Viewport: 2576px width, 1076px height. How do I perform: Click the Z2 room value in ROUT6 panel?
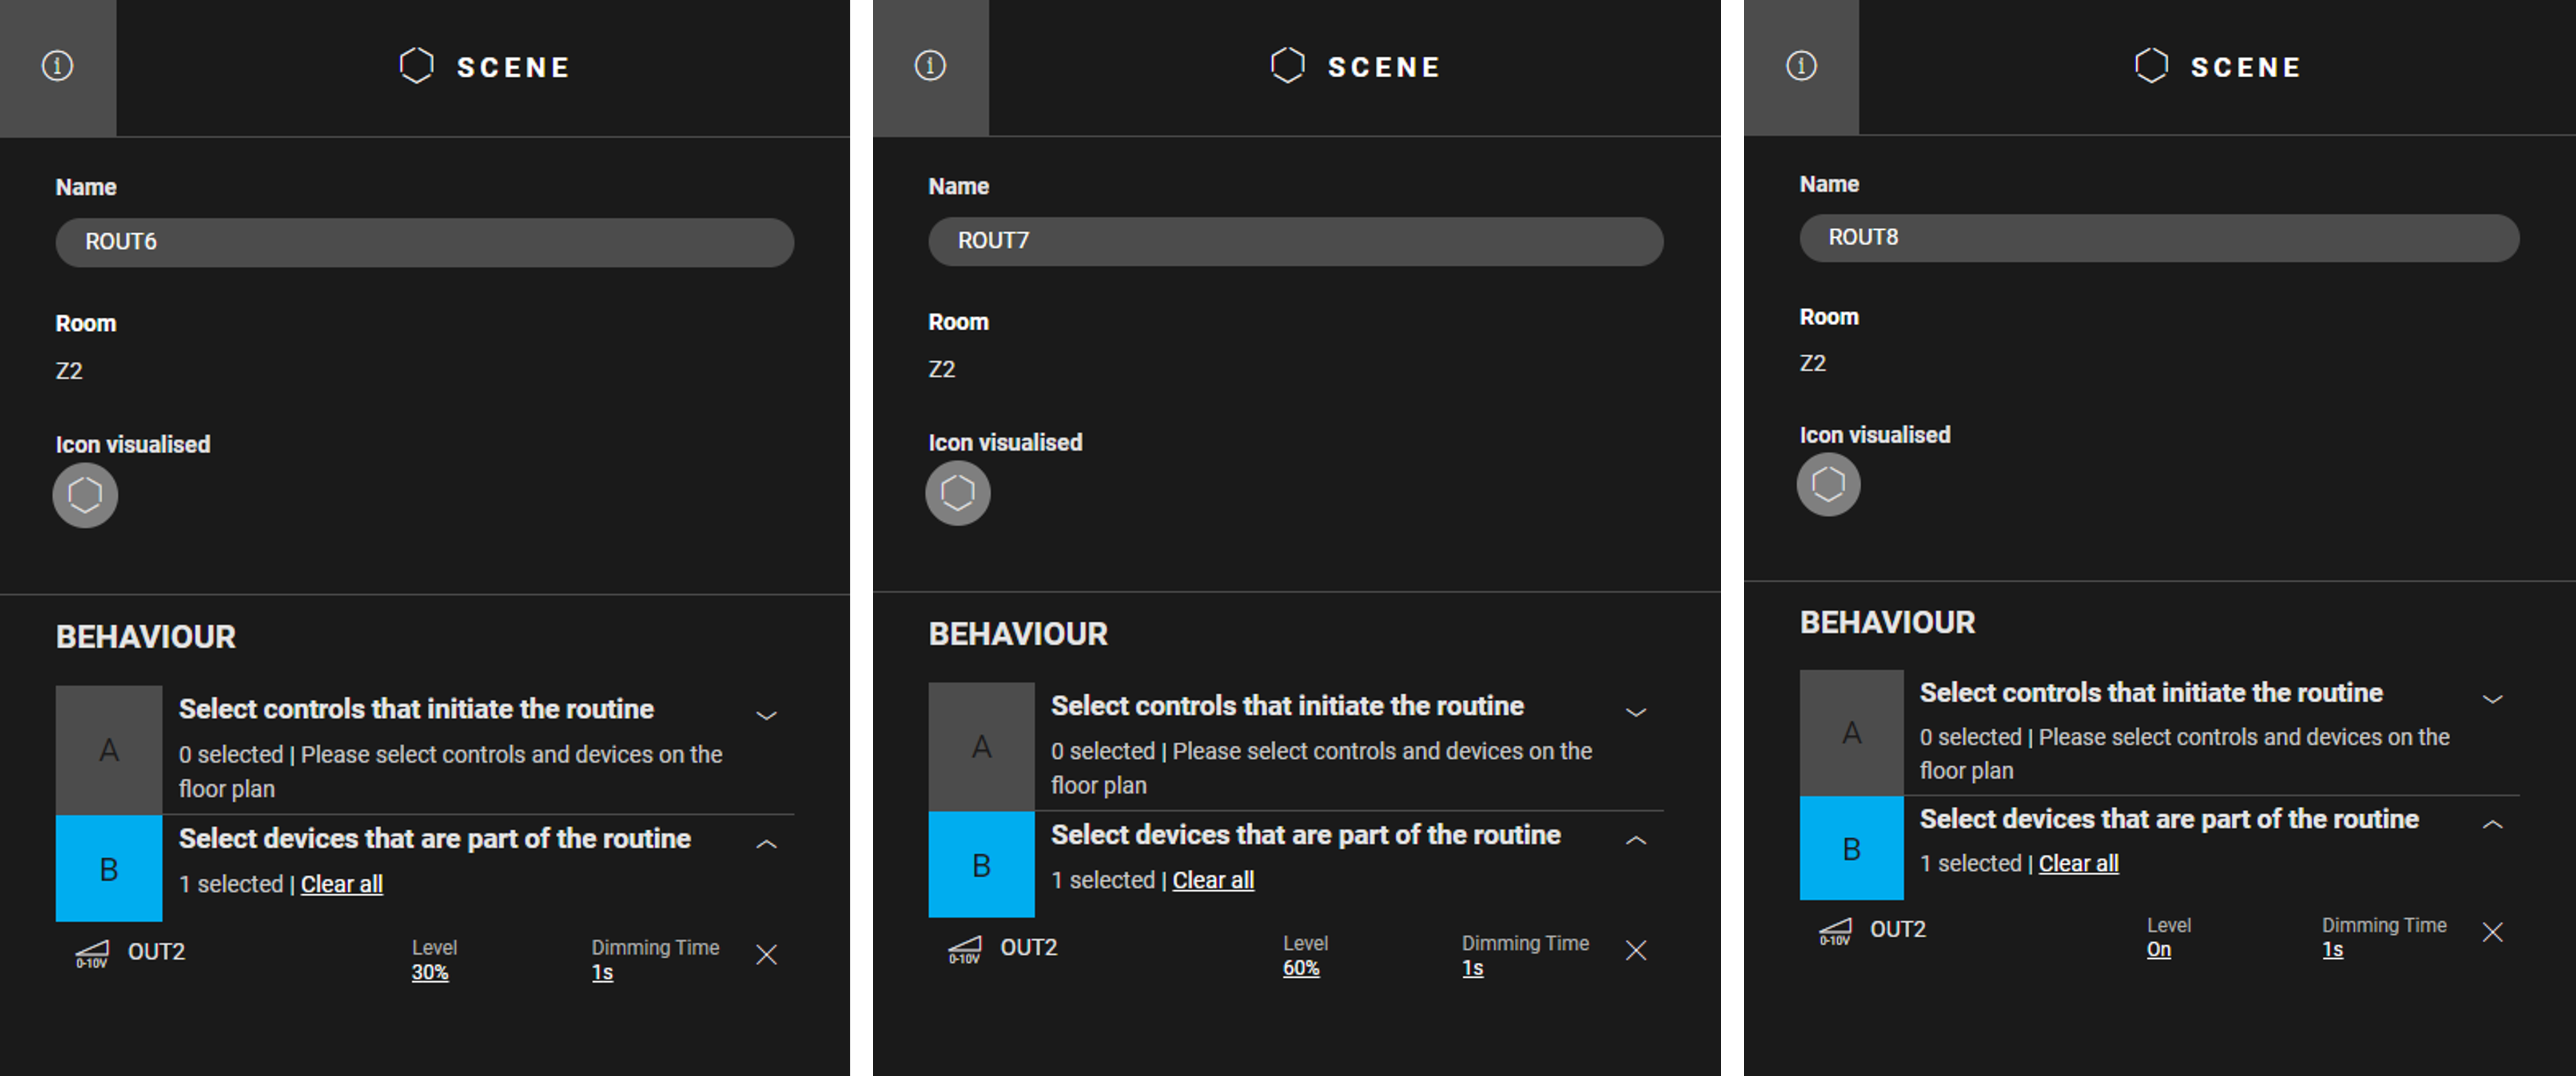click(x=69, y=371)
